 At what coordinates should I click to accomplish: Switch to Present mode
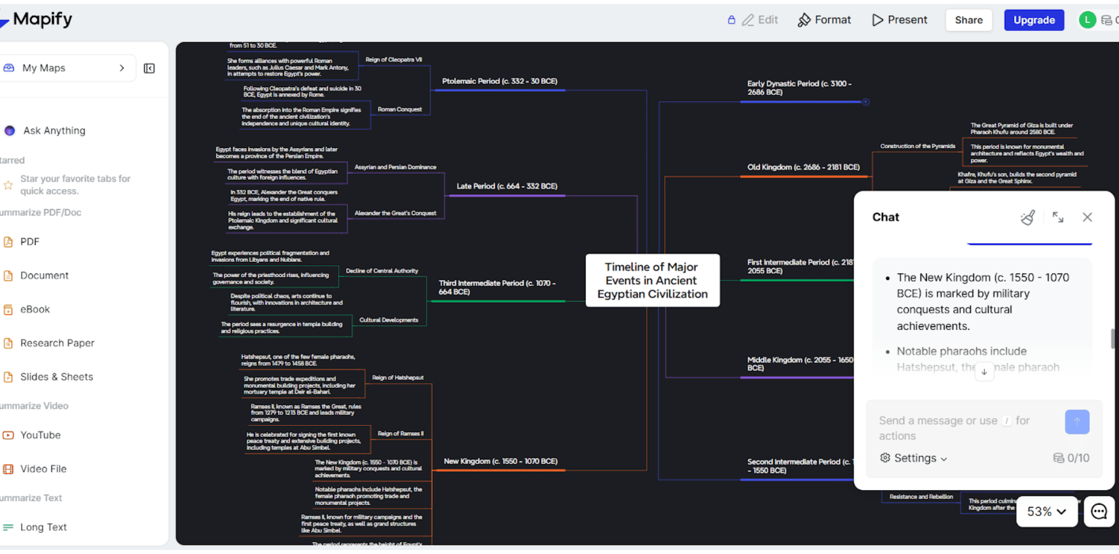click(x=899, y=19)
